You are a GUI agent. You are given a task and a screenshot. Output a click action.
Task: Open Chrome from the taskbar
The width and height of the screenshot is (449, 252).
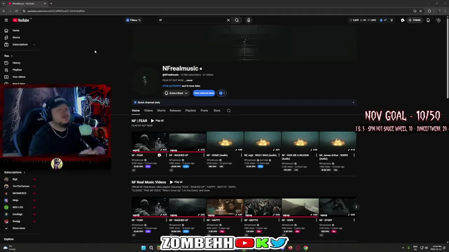306,248
